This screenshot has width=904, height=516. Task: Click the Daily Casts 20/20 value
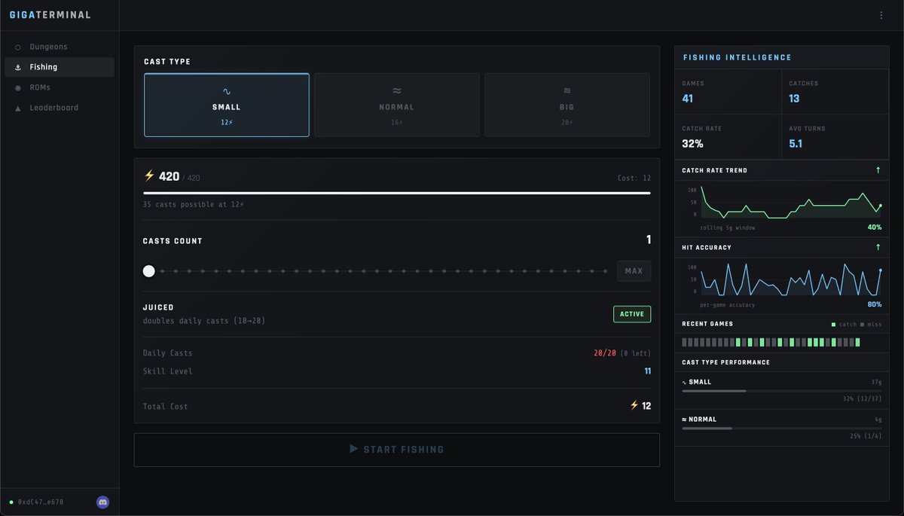[604, 353]
